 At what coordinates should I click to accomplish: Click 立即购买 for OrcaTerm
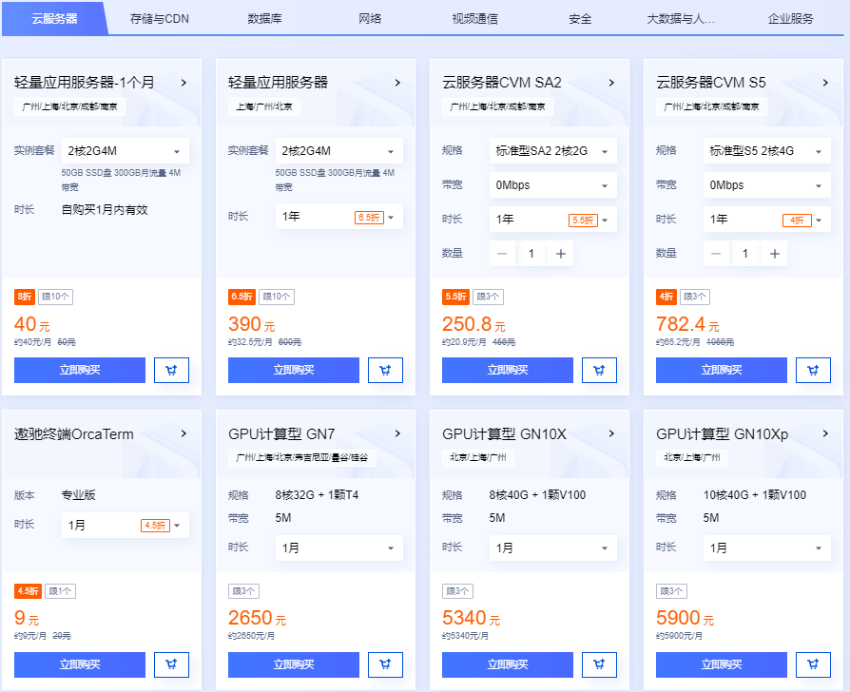coord(80,664)
